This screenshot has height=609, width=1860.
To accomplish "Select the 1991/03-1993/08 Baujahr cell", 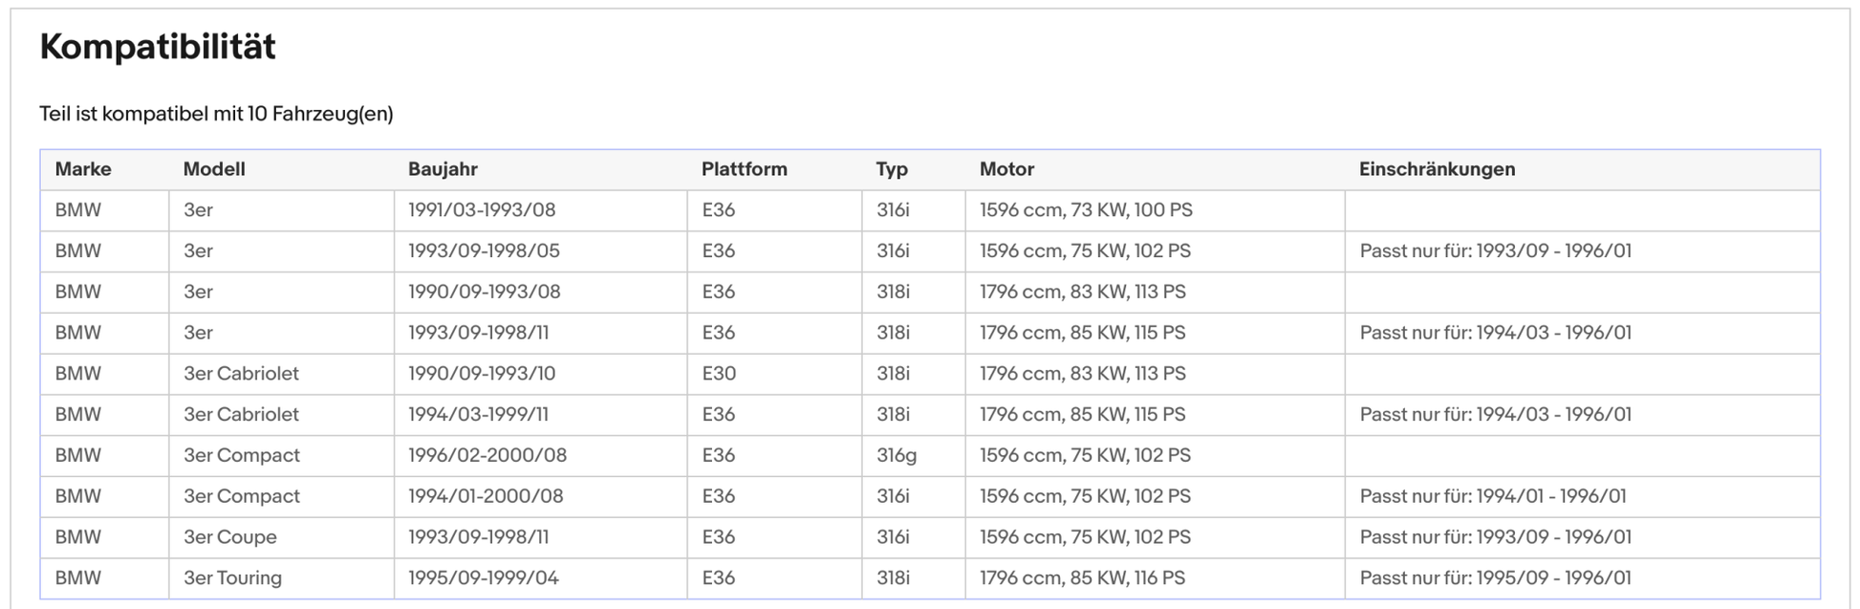I will pyautogui.click(x=482, y=210).
